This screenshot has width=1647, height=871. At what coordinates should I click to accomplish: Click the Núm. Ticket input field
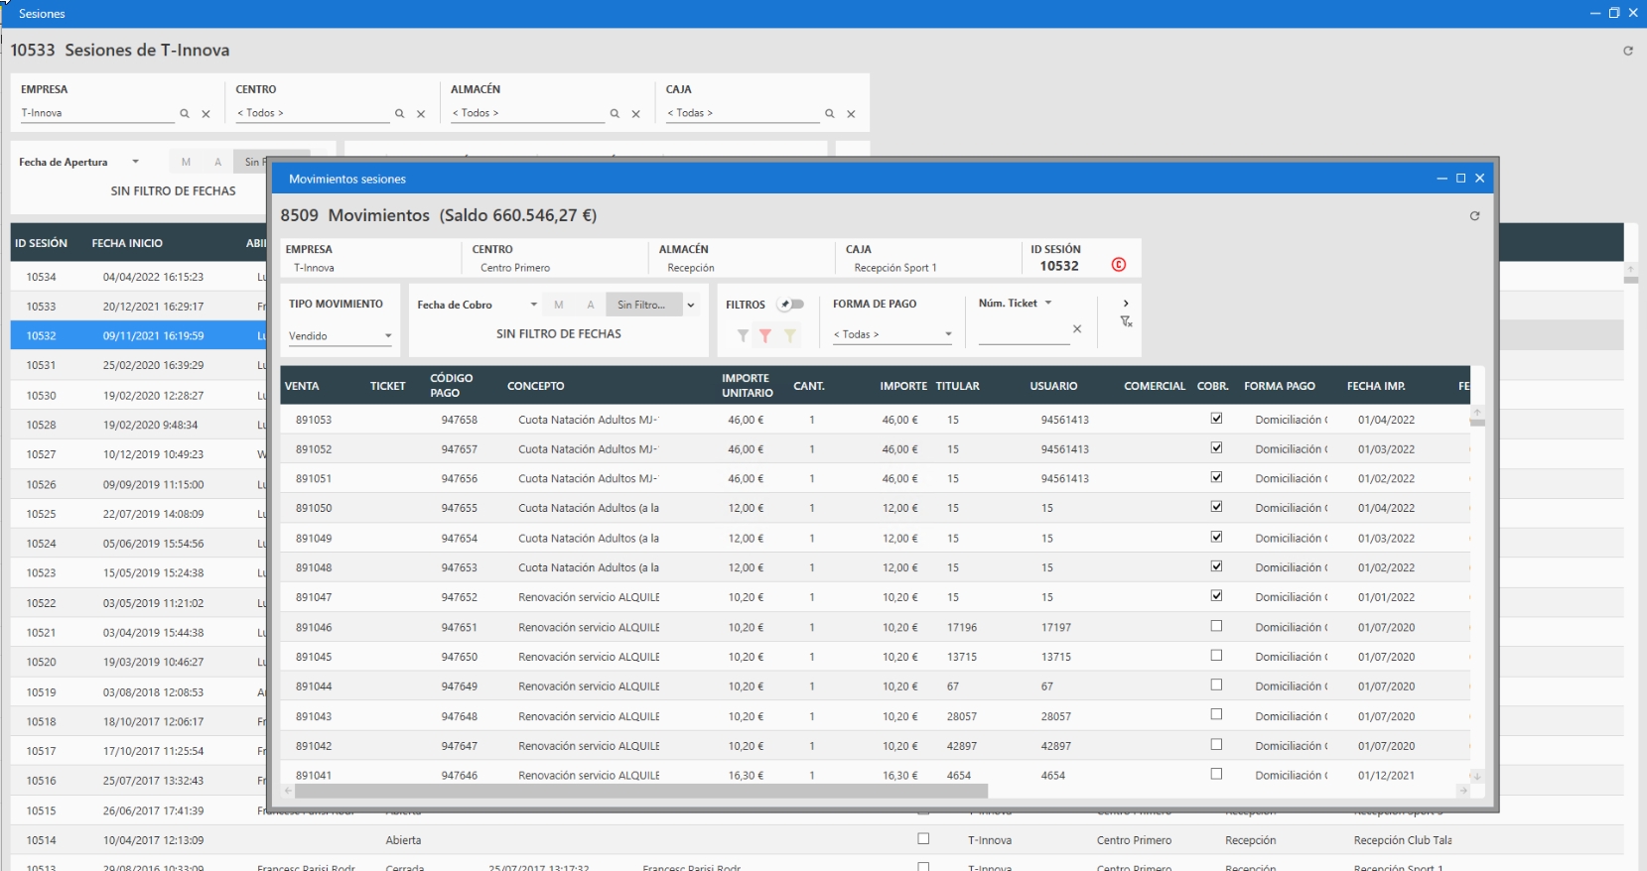click(x=1024, y=331)
